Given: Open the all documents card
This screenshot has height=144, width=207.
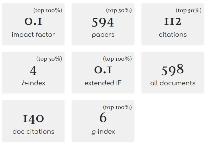Looking at the screenshot, I should pos(173,73).
